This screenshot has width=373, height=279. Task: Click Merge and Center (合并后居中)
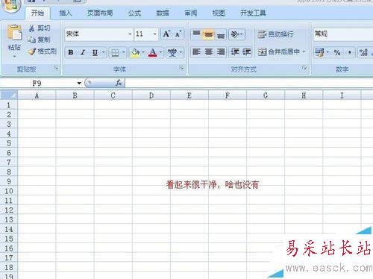[x=278, y=52]
